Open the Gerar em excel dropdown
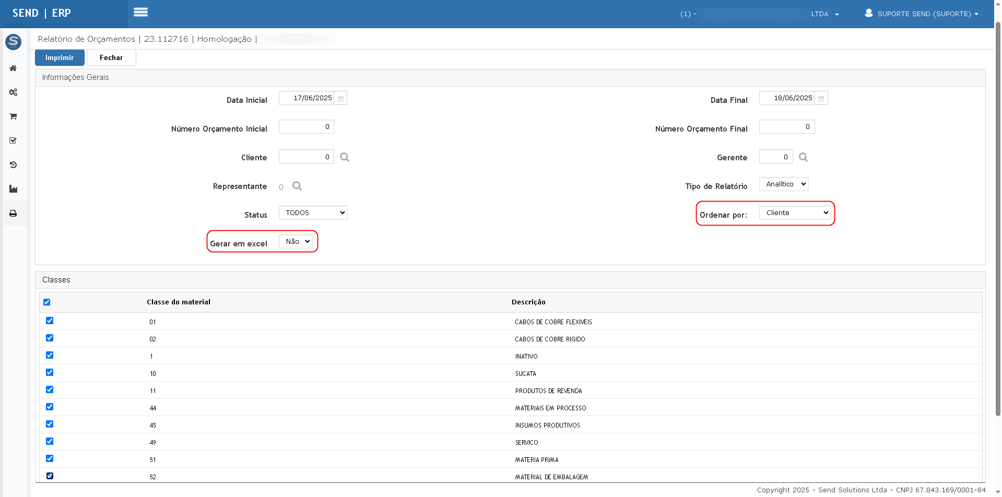1002x497 pixels. (x=296, y=241)
